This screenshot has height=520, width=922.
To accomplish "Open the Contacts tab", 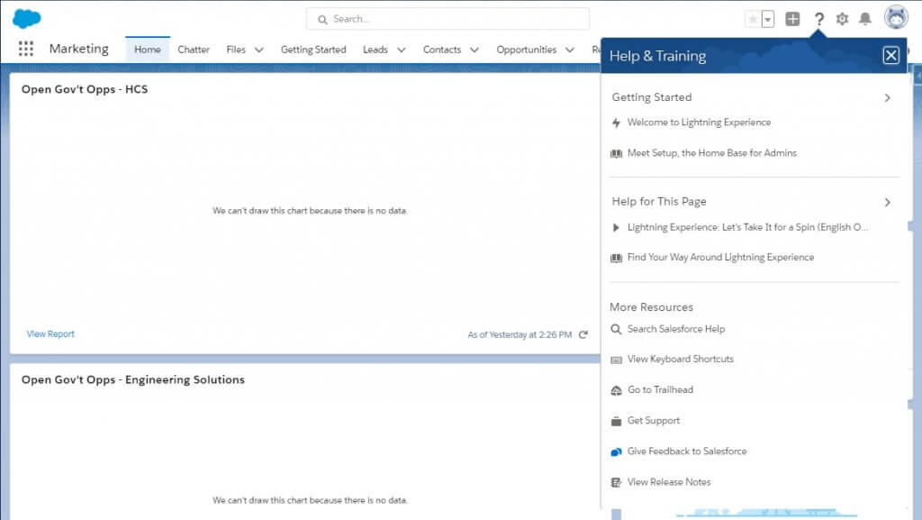I will coord(441,50).
